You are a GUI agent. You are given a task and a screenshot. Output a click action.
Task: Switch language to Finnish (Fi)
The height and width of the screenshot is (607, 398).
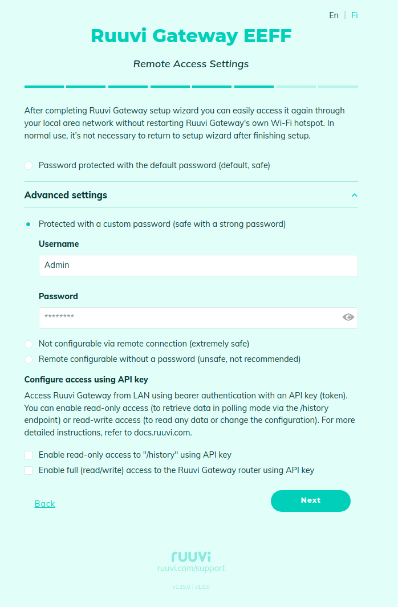(355, 15)
